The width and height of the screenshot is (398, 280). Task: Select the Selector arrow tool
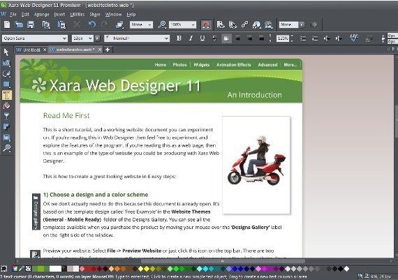(x=6, y=52)
